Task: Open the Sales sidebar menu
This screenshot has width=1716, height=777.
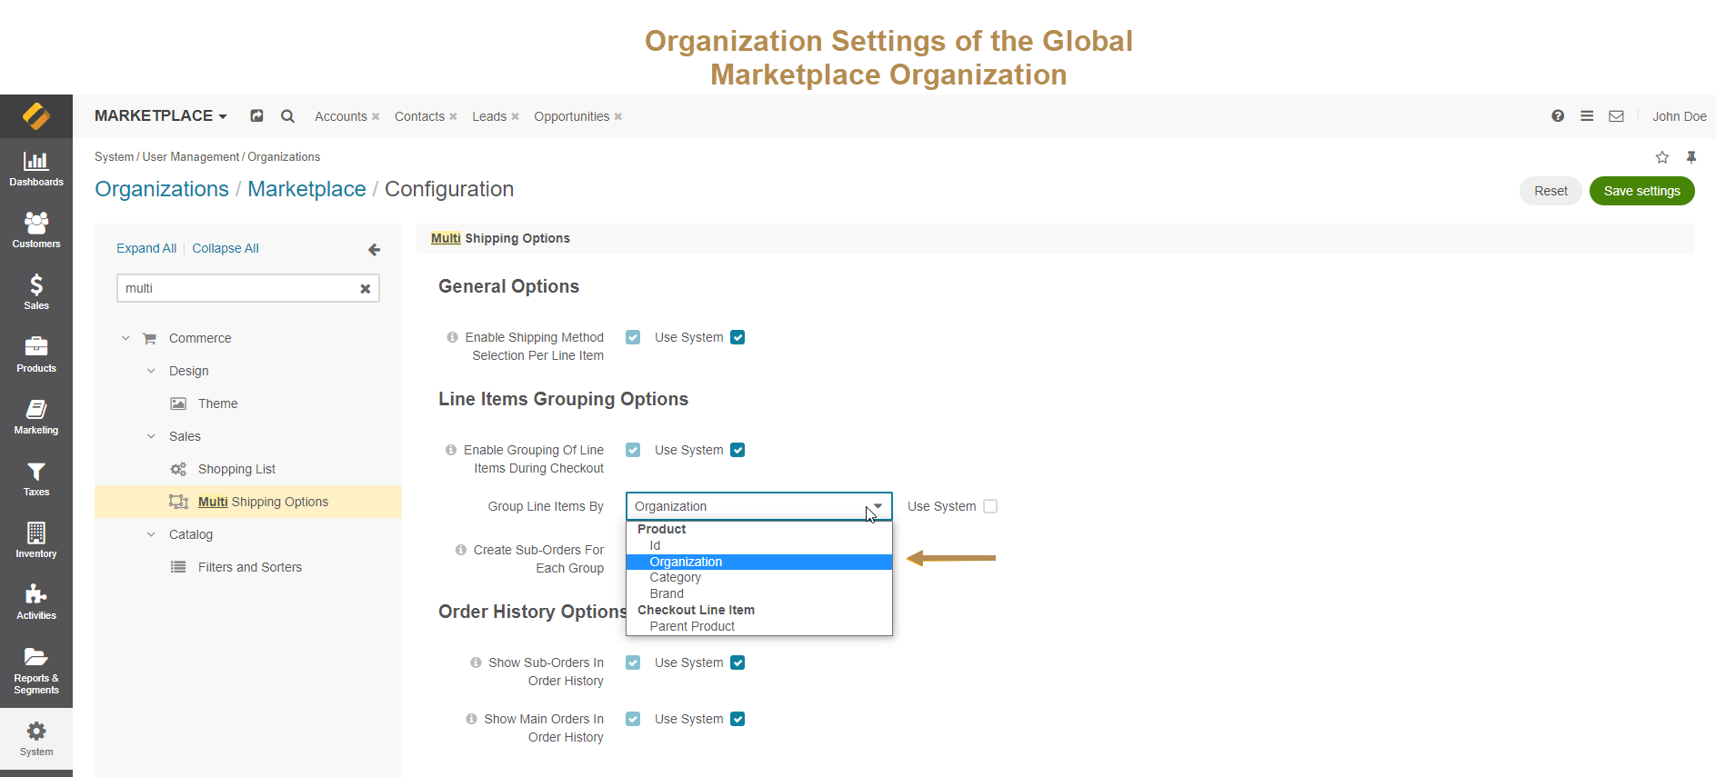Action: [36, 293]
